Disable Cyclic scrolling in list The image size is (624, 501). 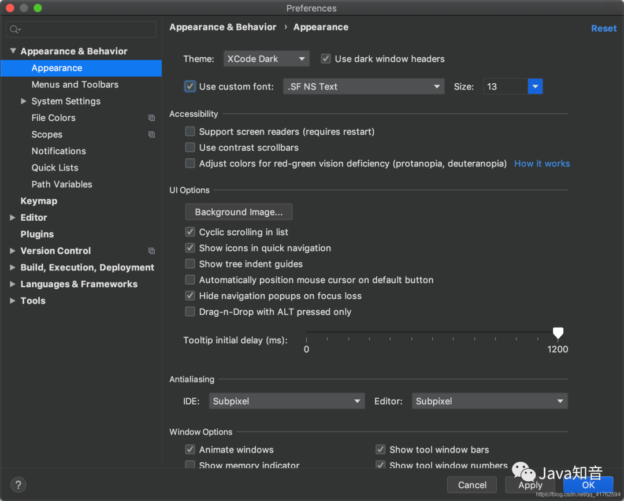[x=190, y=232]
